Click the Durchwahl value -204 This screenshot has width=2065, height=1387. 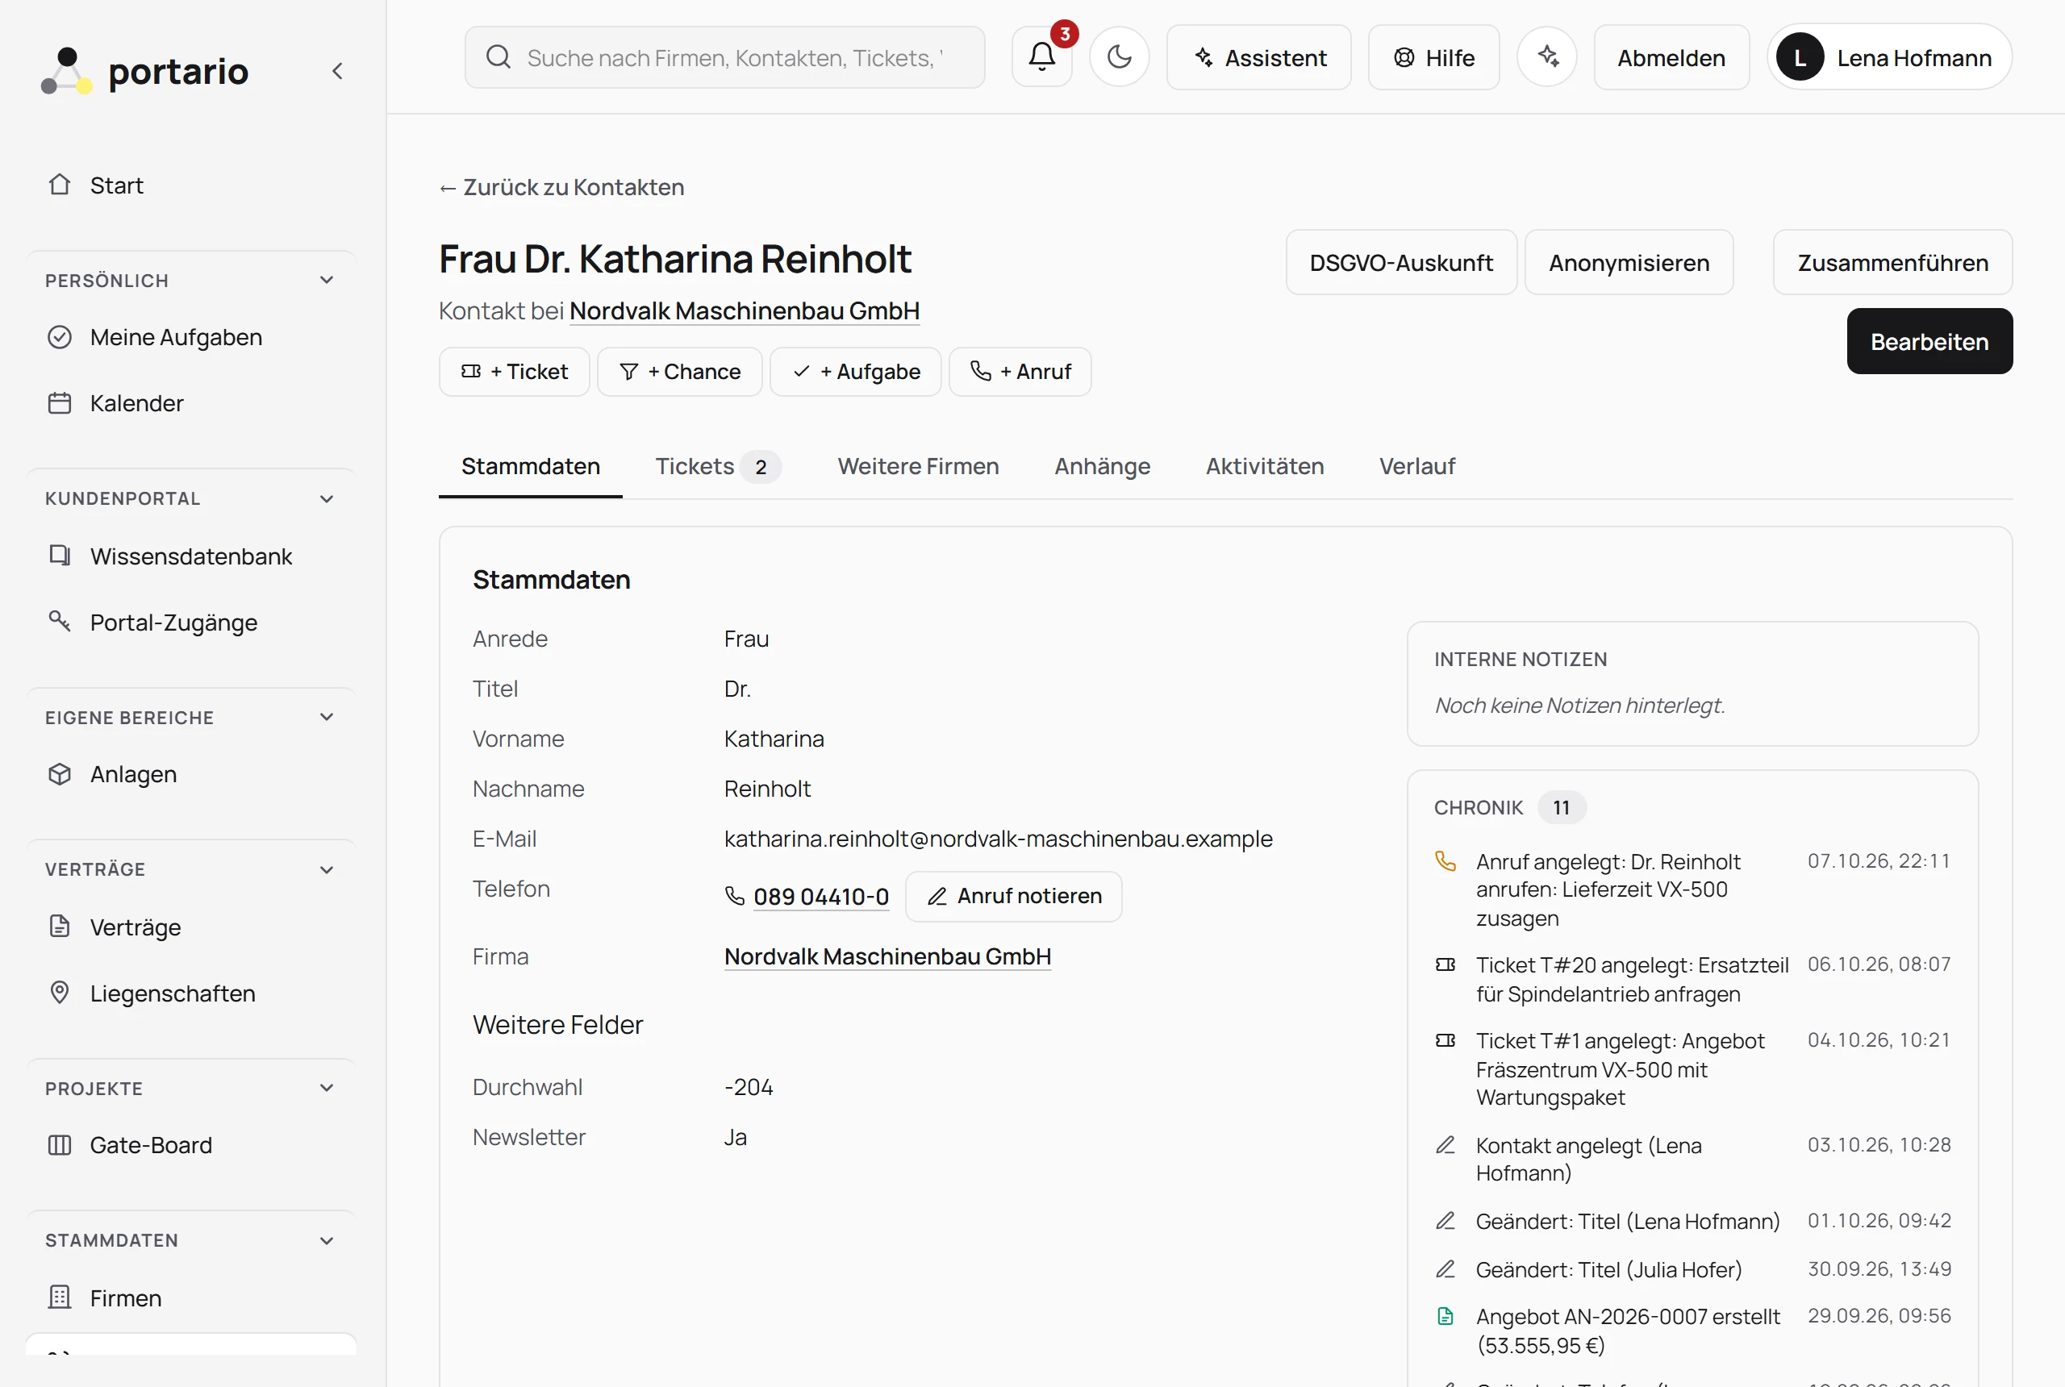(749, 1087)
